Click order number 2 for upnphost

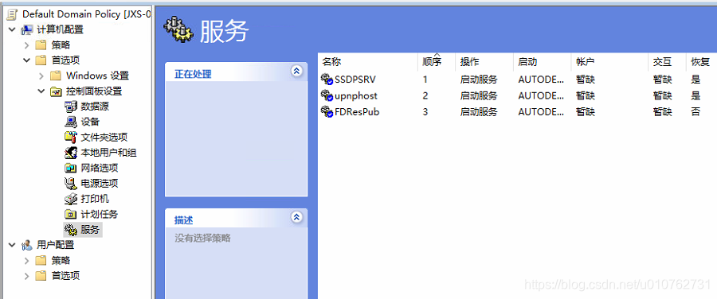click(x=425, y=96)
